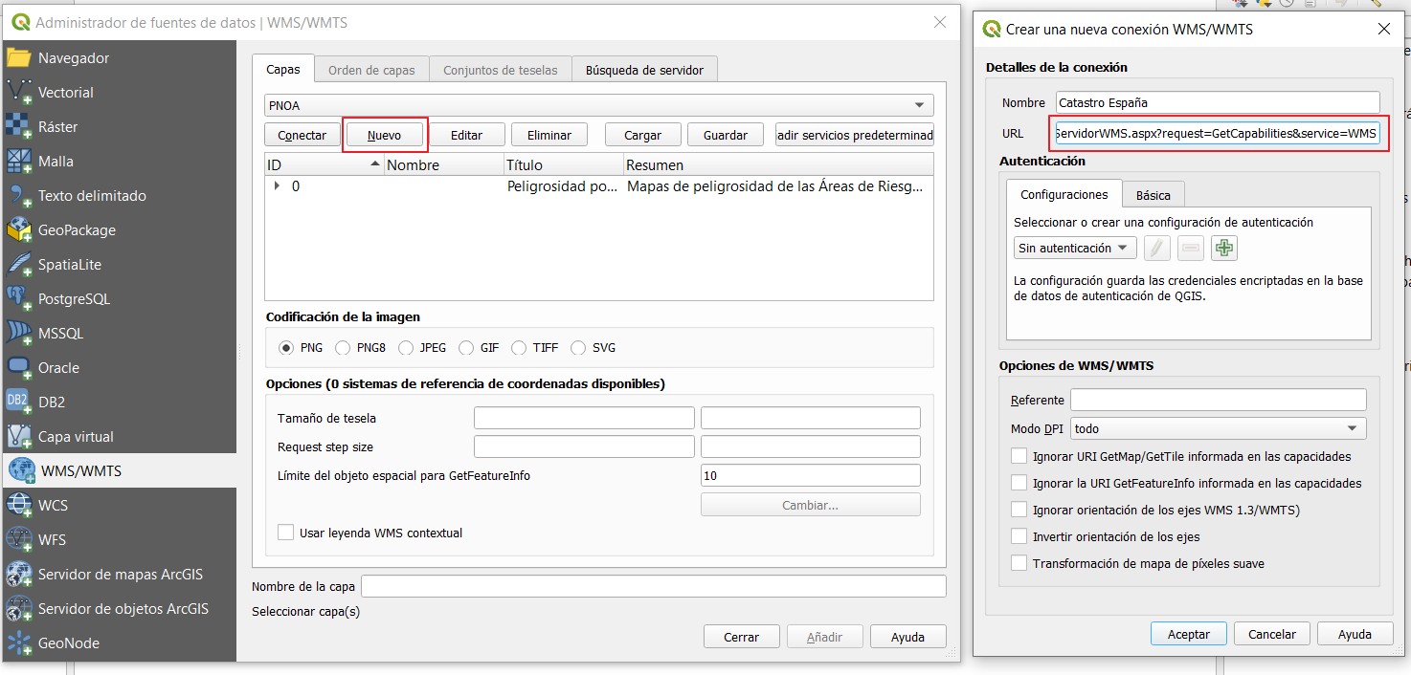Select the JPEG image encoding
Image resolution: width=1411 pixels, height=675 pixels.
[406, 348]
